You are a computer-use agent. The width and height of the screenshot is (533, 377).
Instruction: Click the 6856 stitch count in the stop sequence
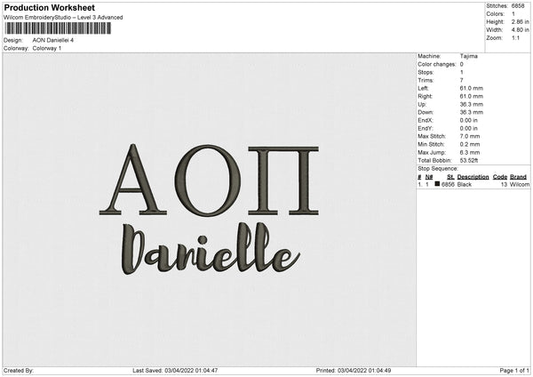pos(448,184)
